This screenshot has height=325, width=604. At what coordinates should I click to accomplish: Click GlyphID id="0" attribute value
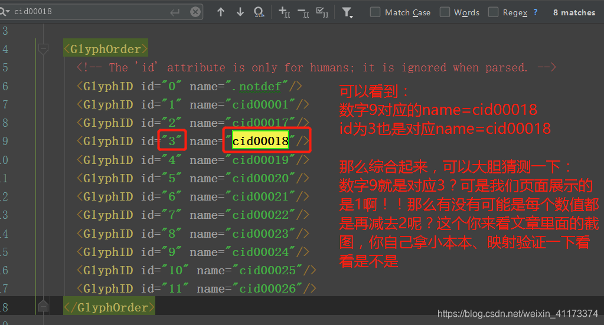point(171,86)
